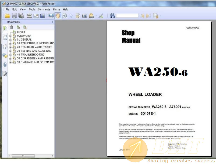Viewport: 216px width, 164px height.
Task: Select the 01 GENERAL bookmark
Action: click(x=24, y=40)
